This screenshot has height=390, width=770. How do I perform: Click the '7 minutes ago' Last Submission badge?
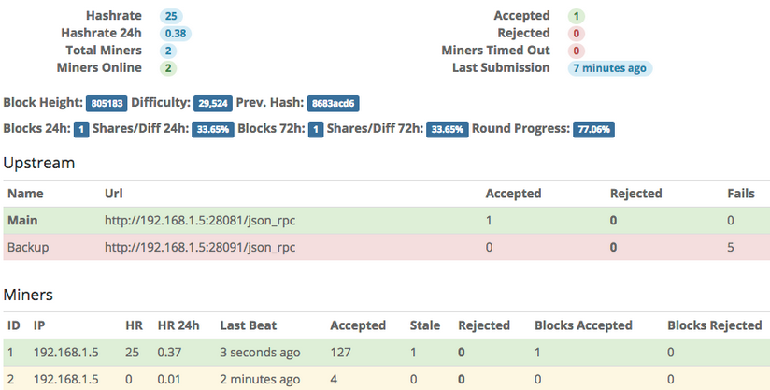(x=610, y=67)
